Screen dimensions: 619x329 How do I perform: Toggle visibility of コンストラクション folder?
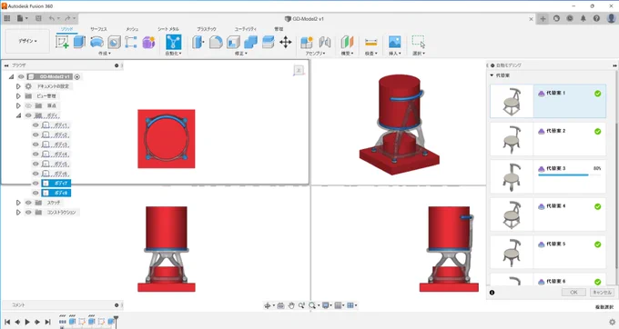pyautogui.click(x=28, y=213)
